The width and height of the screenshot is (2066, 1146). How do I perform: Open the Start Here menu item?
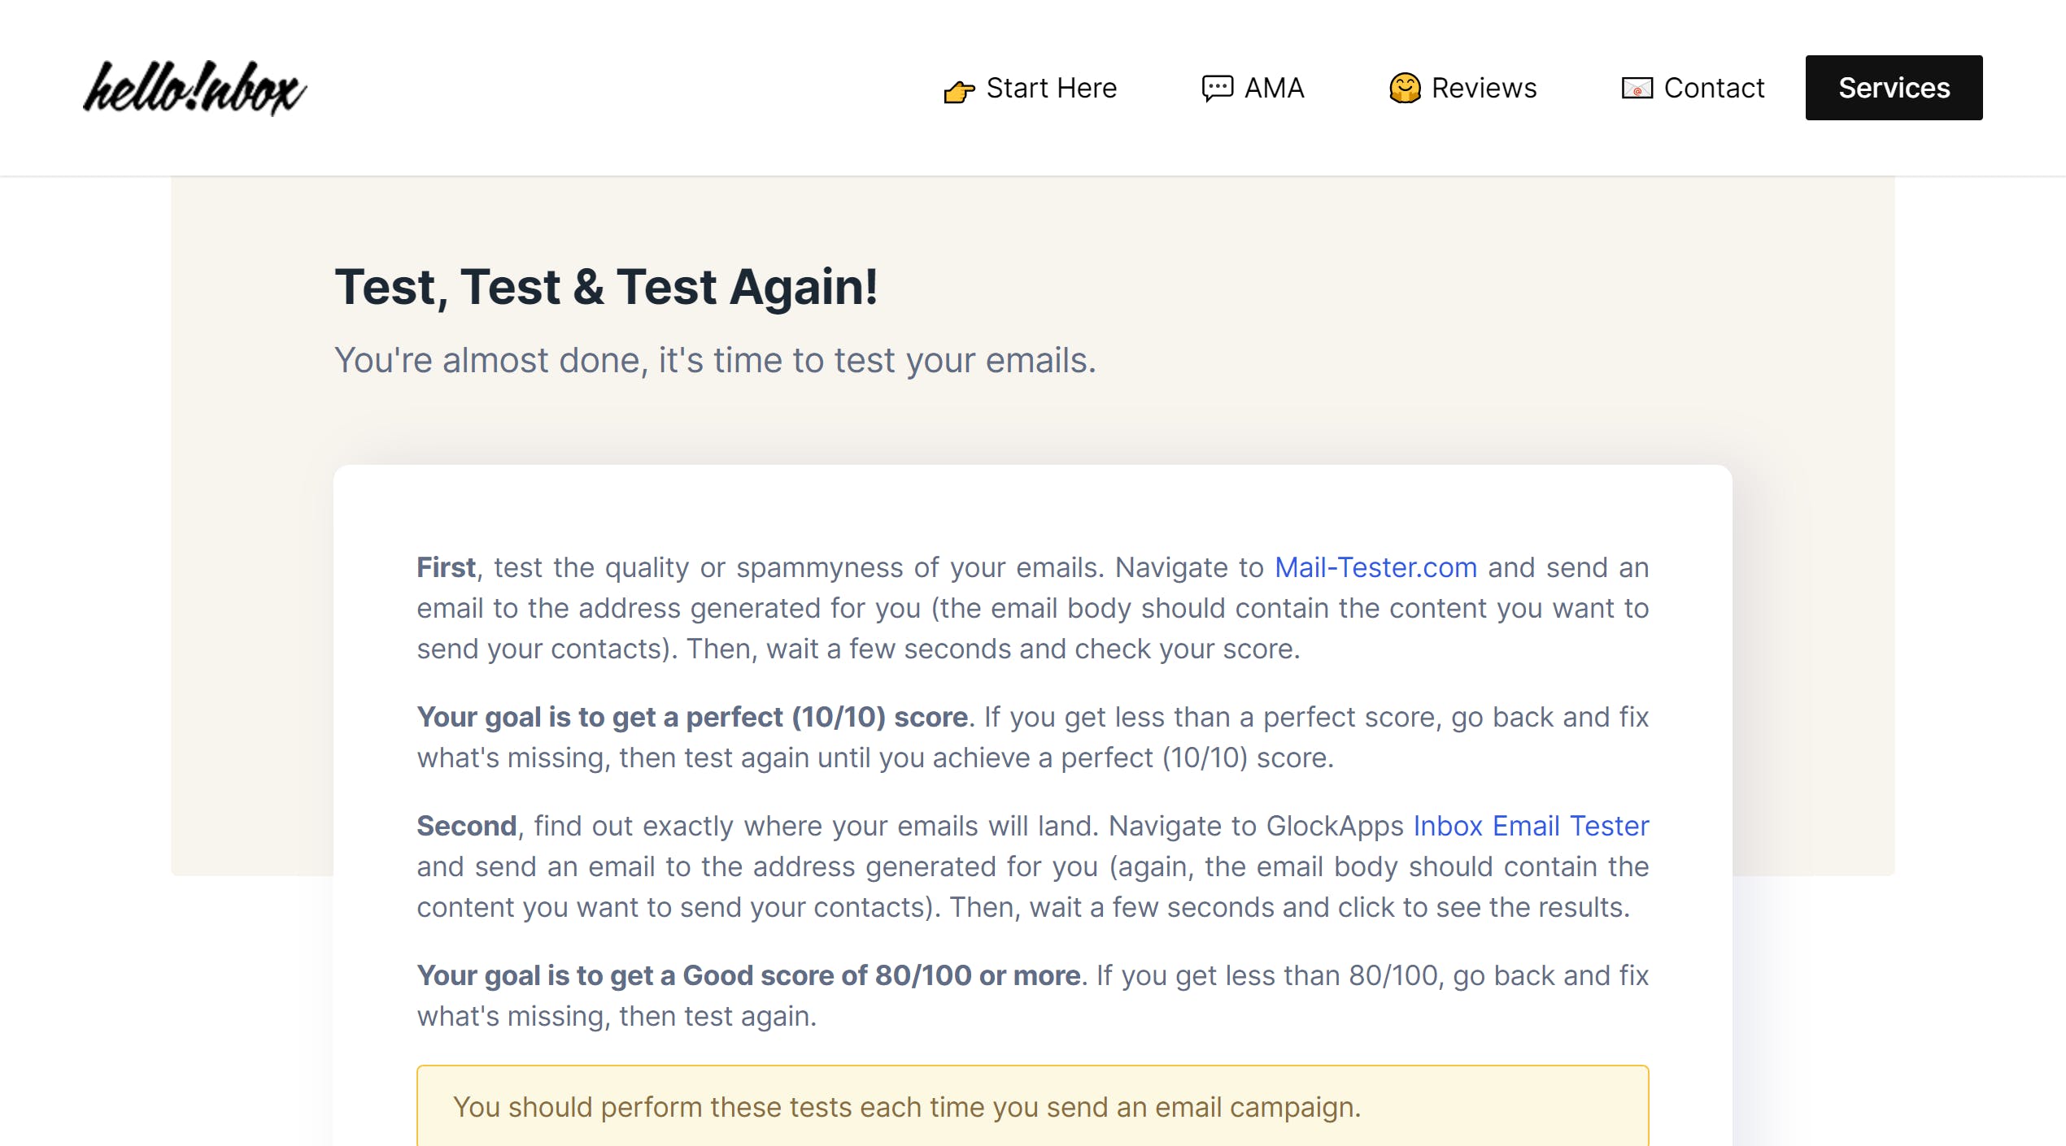point(1051,88)
